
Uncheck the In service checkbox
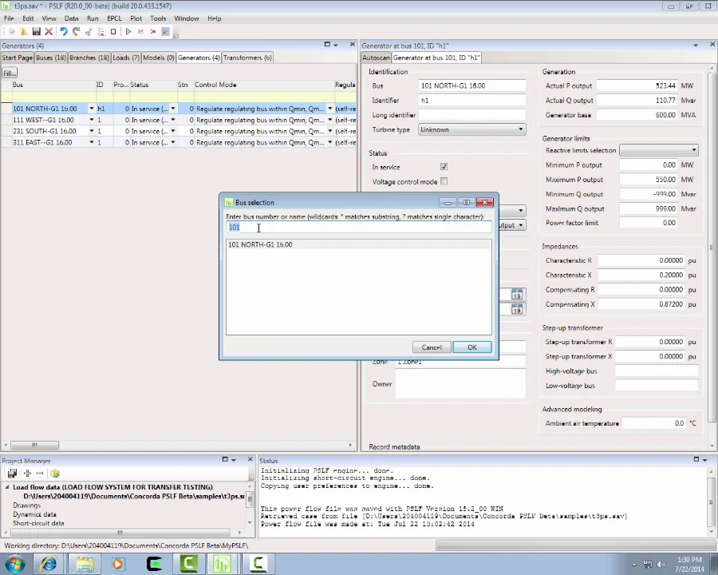tap(444, 167)
